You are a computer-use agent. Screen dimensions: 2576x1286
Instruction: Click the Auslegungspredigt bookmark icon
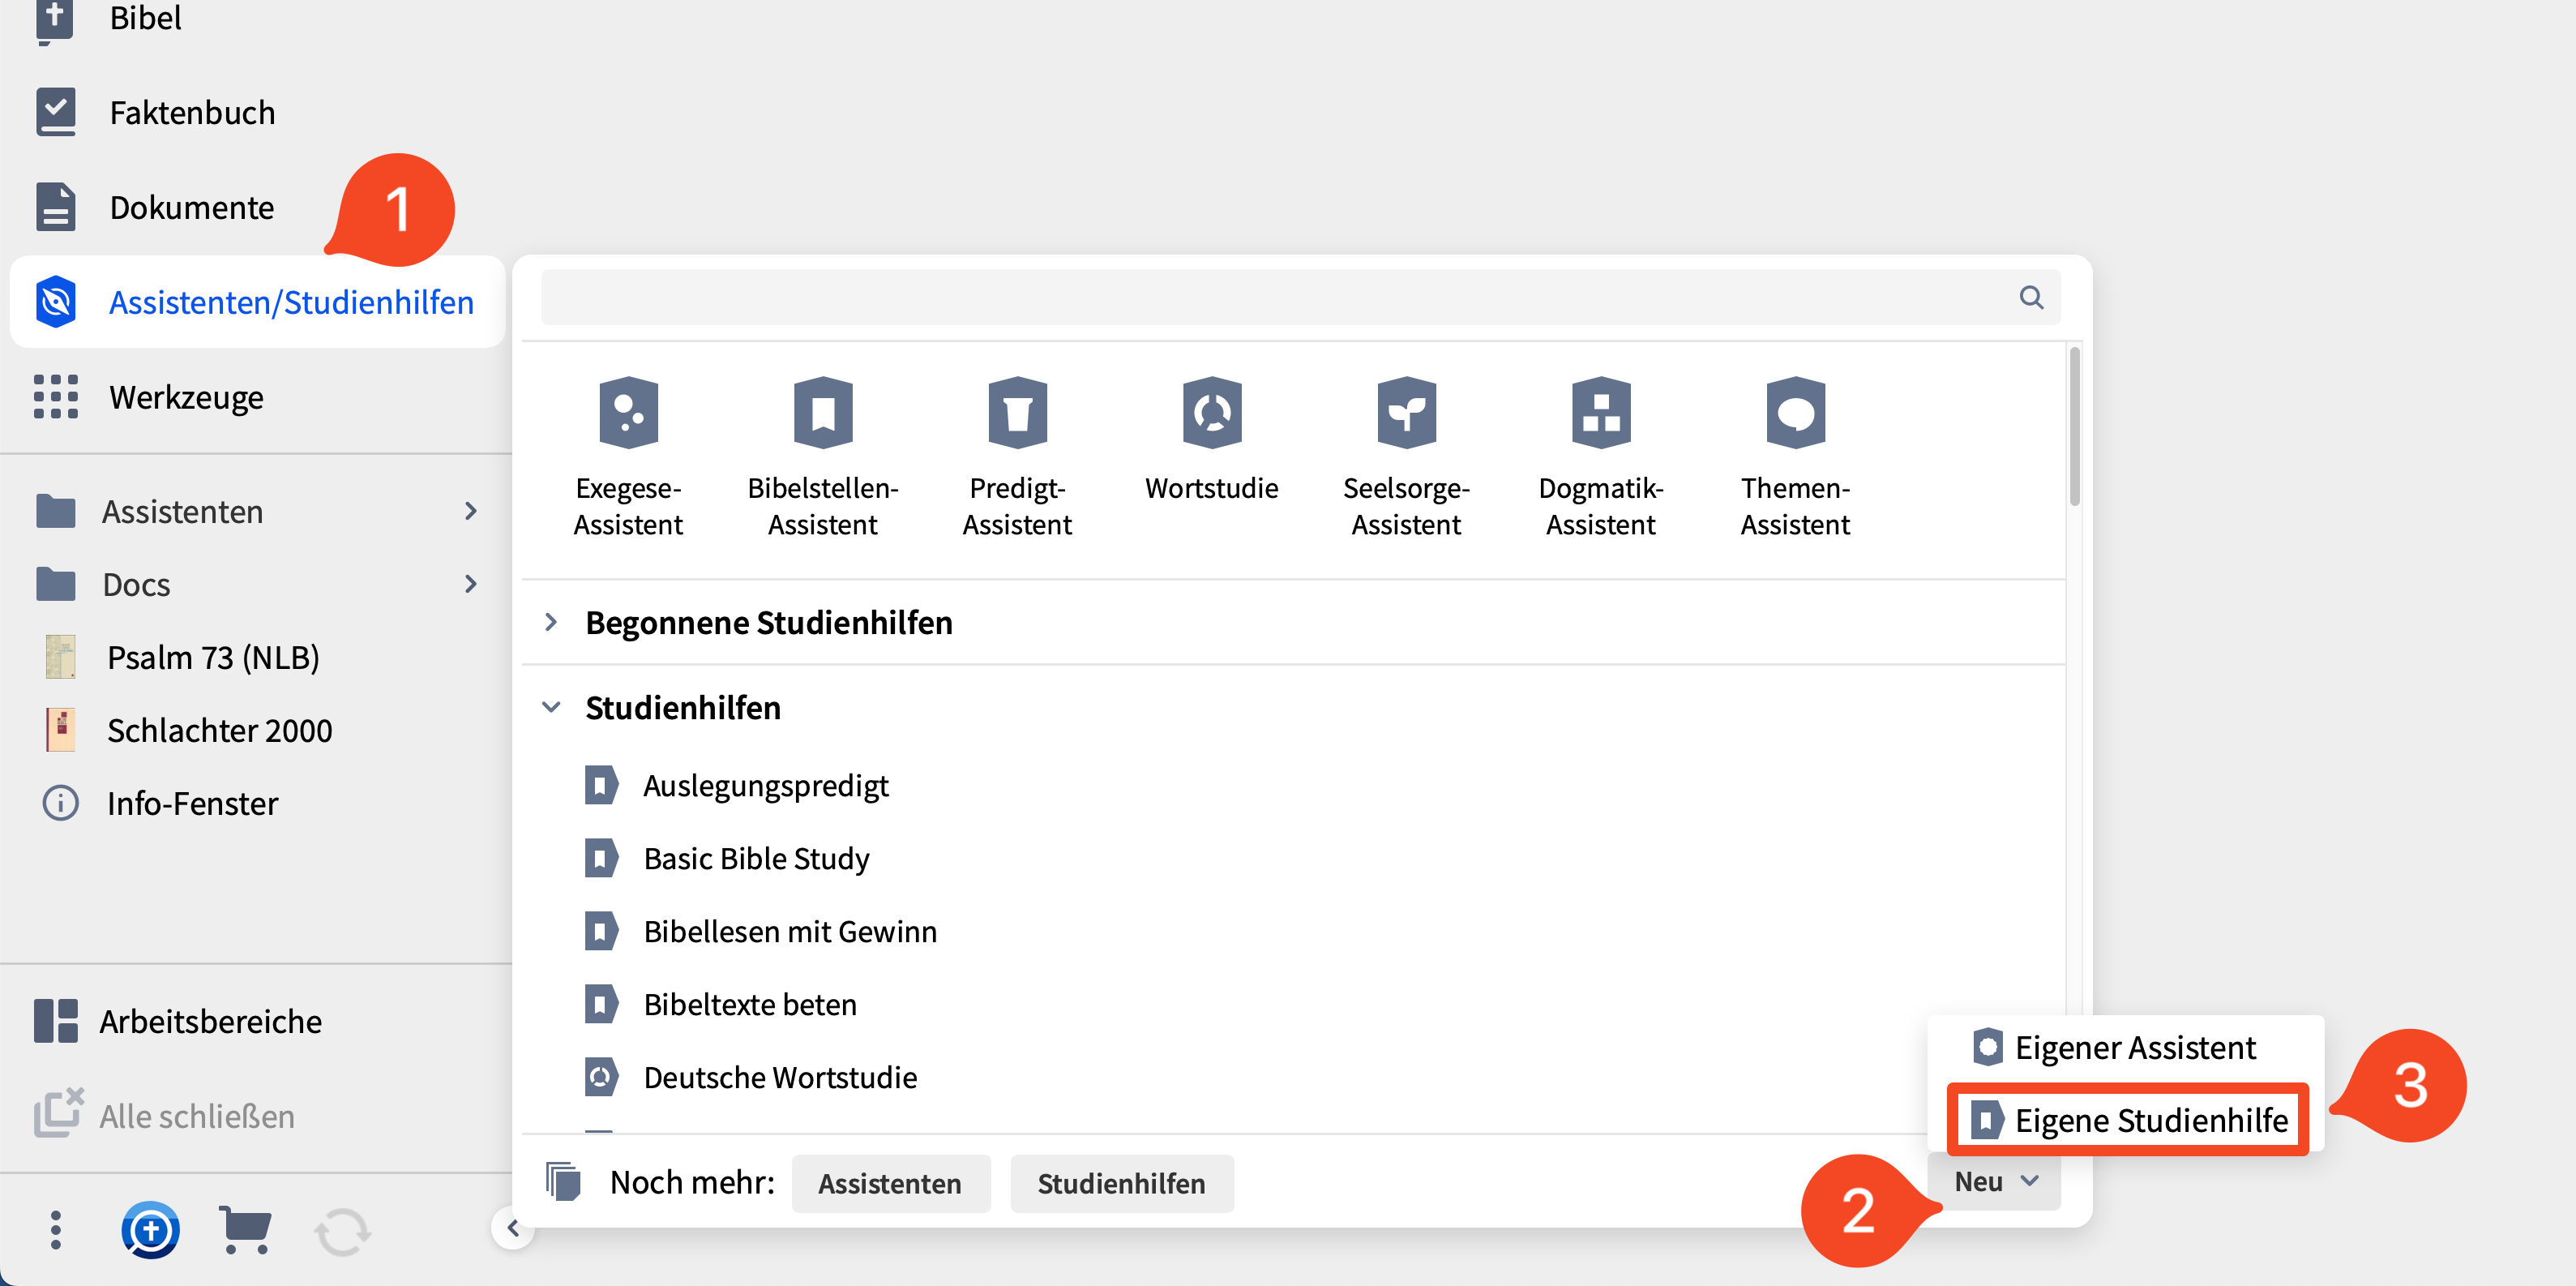(x=601, y=785)
